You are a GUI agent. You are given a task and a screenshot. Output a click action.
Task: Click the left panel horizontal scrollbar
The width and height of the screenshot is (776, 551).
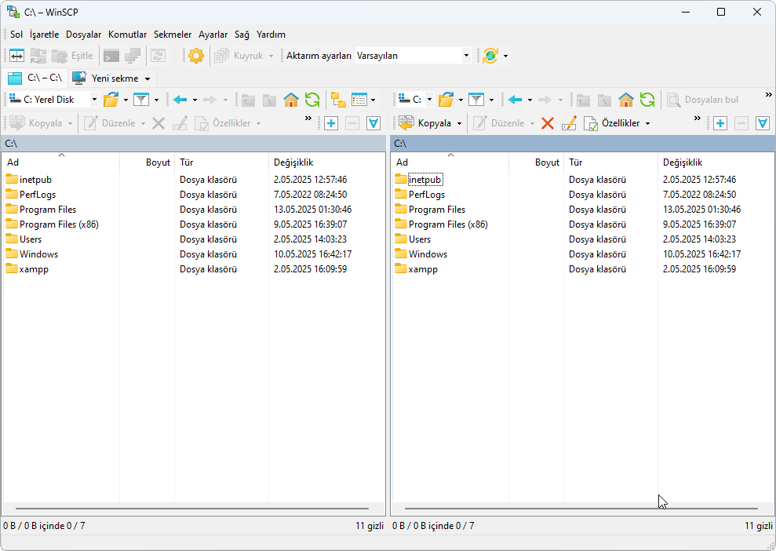tap(192, 509)
